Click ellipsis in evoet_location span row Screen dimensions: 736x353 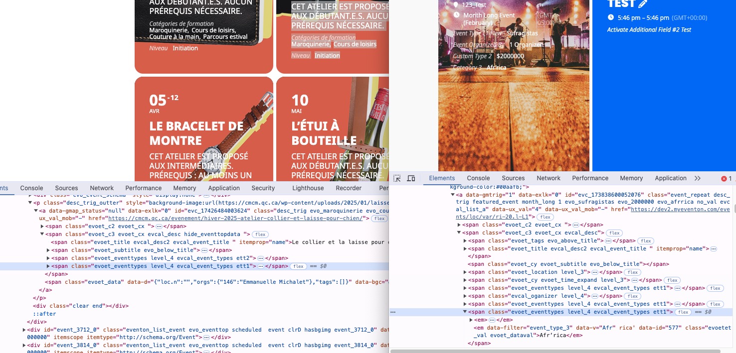click(x=594, y=272)
